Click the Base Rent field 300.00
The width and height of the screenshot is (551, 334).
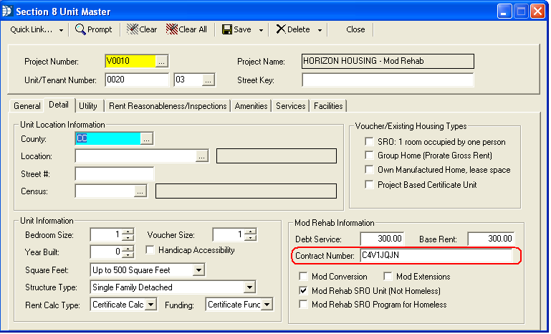[491, 239]
